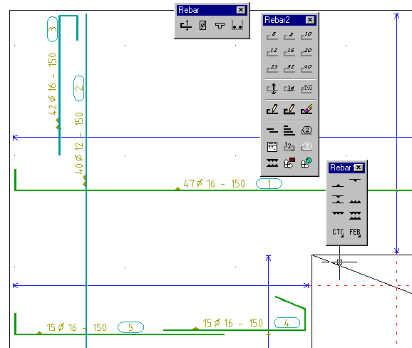Click the vertical double-arrow rebar icon
Viewport: 412px width, 348px height.
tap(272, 88)
